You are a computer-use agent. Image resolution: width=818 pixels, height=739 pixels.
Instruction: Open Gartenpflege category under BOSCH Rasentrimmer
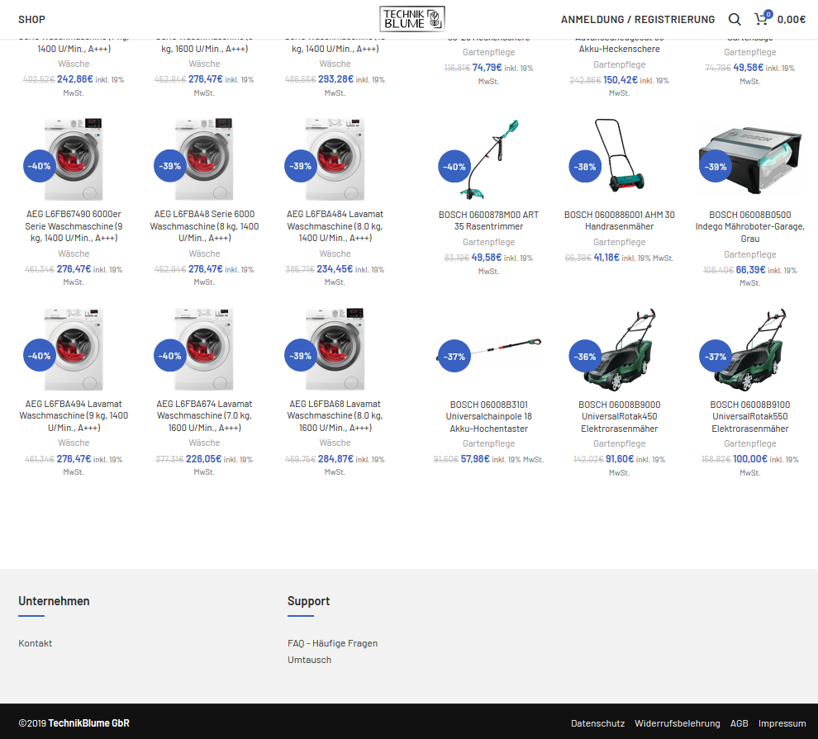pos(489,242)
